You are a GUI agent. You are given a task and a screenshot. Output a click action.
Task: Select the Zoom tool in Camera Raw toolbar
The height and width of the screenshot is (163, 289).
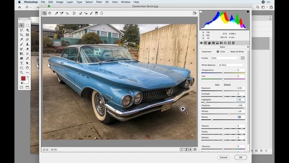[x=44, y=13]
